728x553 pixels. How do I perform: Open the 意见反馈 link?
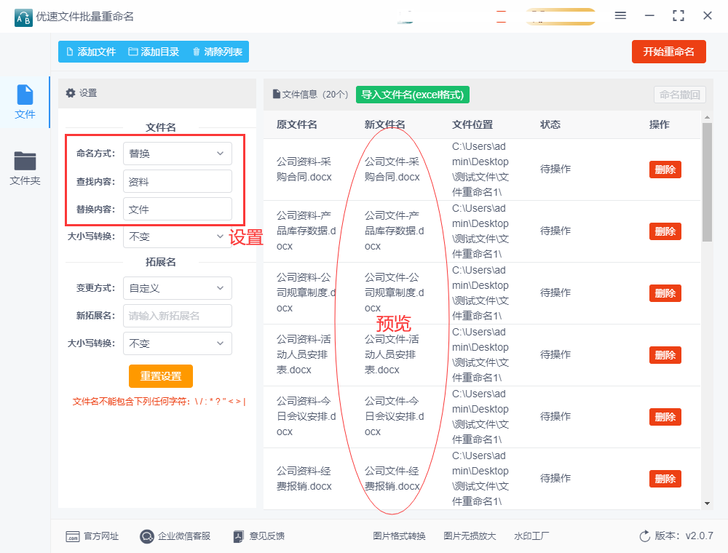pyautogui.click(x=267, y=536)
